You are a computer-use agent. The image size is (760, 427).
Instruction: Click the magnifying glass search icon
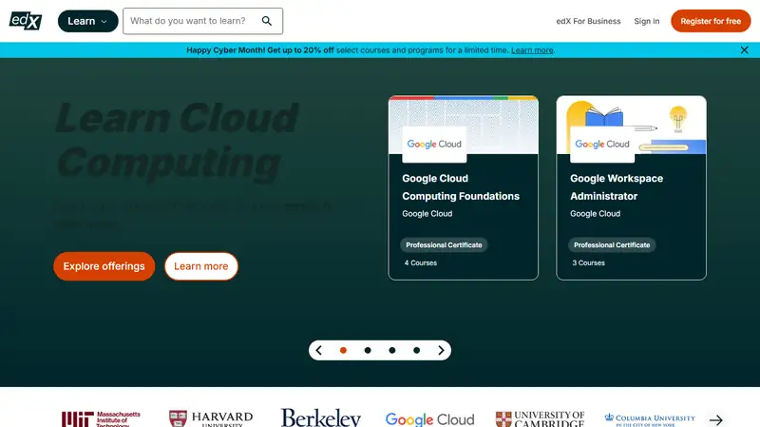(267, 21)
